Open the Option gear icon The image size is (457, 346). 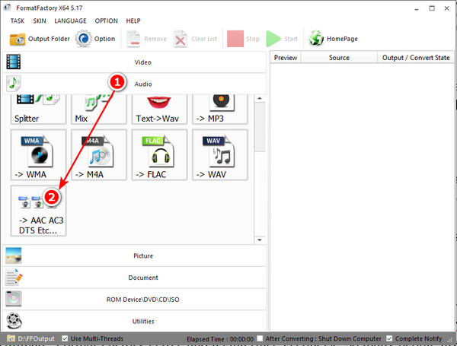click(83, 39)
